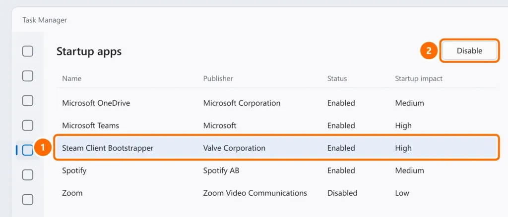The height and width of the screenshot is (217, 508).
Task: Click the Medium impact in OneDrive row
Action: tap(409, 103)
